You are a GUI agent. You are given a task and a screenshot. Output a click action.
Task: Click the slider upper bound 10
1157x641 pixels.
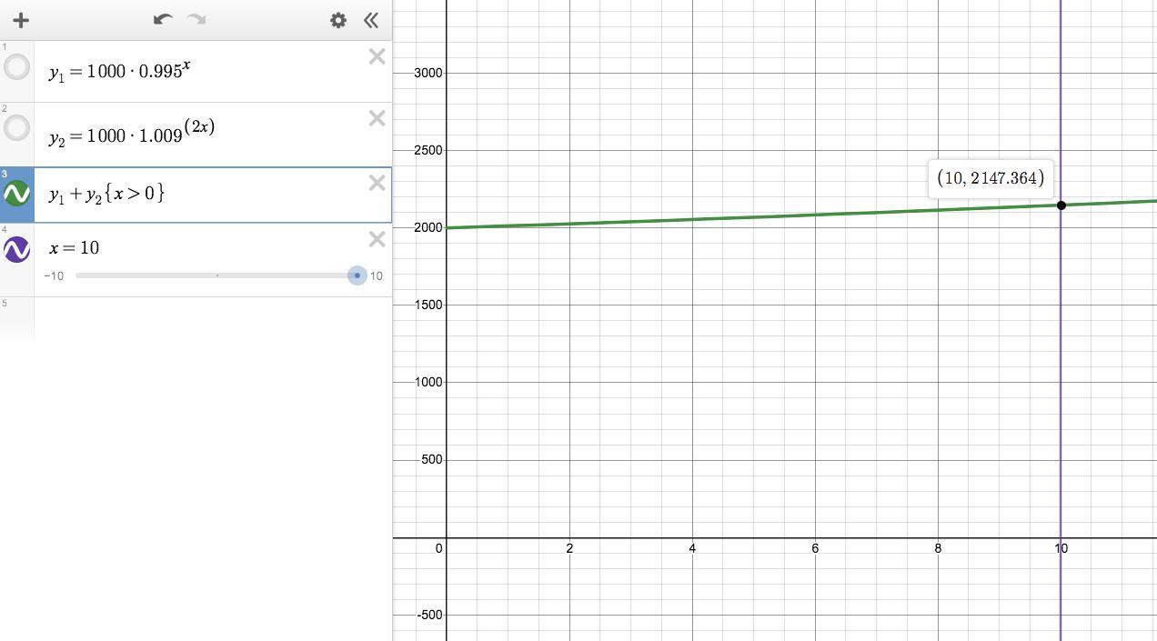[376, 275]
